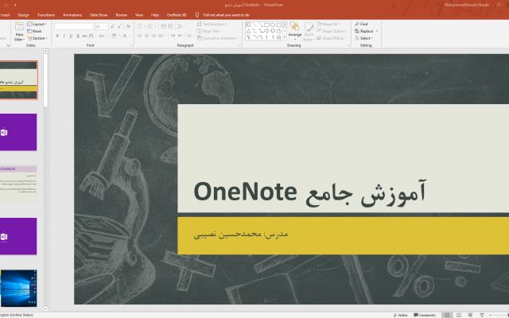509x318 pixels.
Task: Click Find in the Editing group
Action: coord(361,24)
